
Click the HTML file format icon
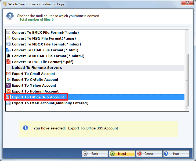click(x=8, y=50)
